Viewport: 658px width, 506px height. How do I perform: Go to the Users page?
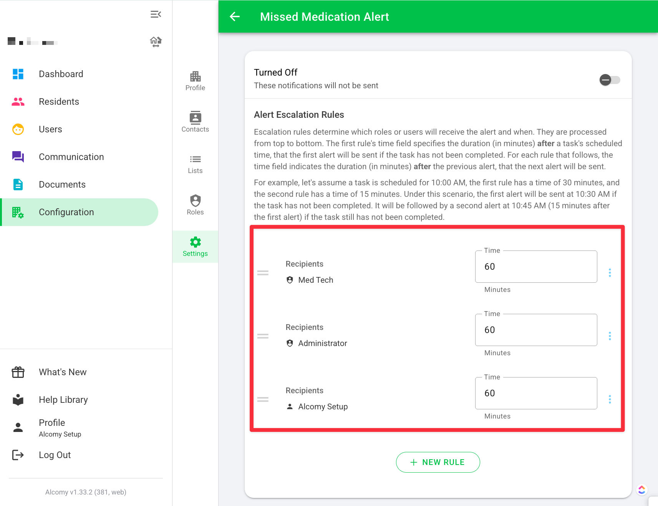click(x=79, y=129)
